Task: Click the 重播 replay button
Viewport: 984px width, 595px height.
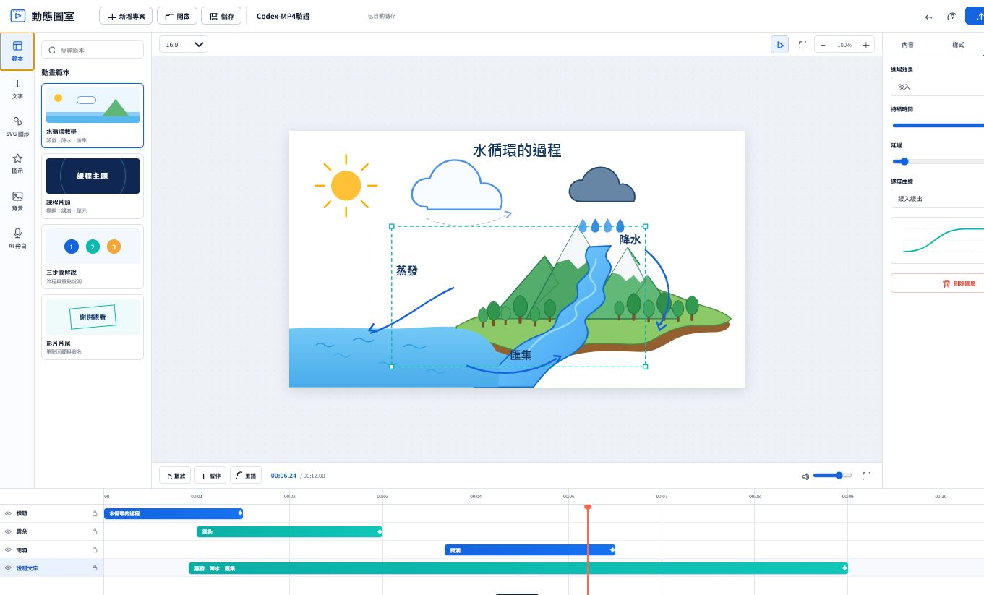Action: [246, 476]
